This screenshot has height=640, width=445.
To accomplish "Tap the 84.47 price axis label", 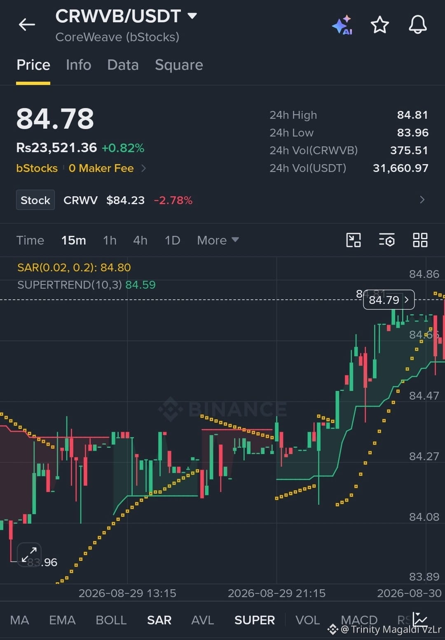I will click(x=424, y=396).
